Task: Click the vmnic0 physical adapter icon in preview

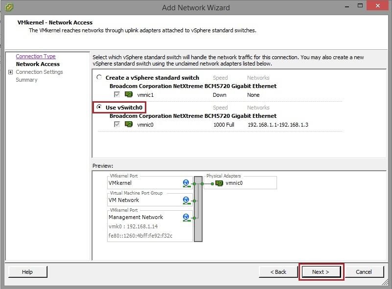Action: point(219,183)
